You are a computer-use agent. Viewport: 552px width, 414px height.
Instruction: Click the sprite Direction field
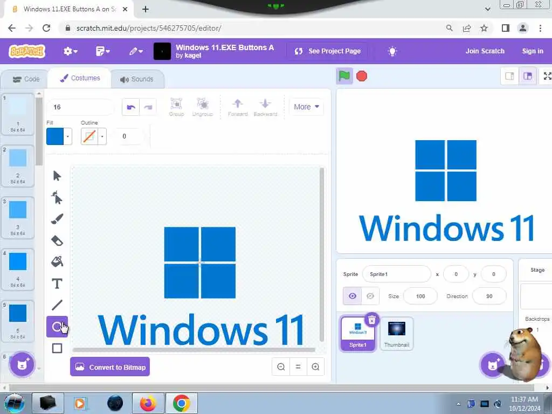[489, 296]
